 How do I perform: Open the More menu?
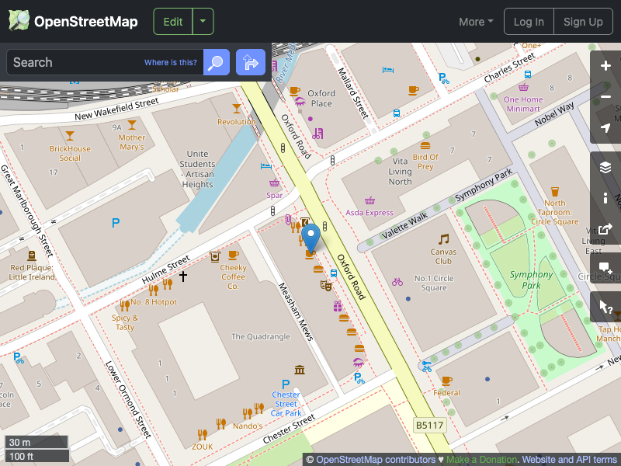(x=475, y=22)
